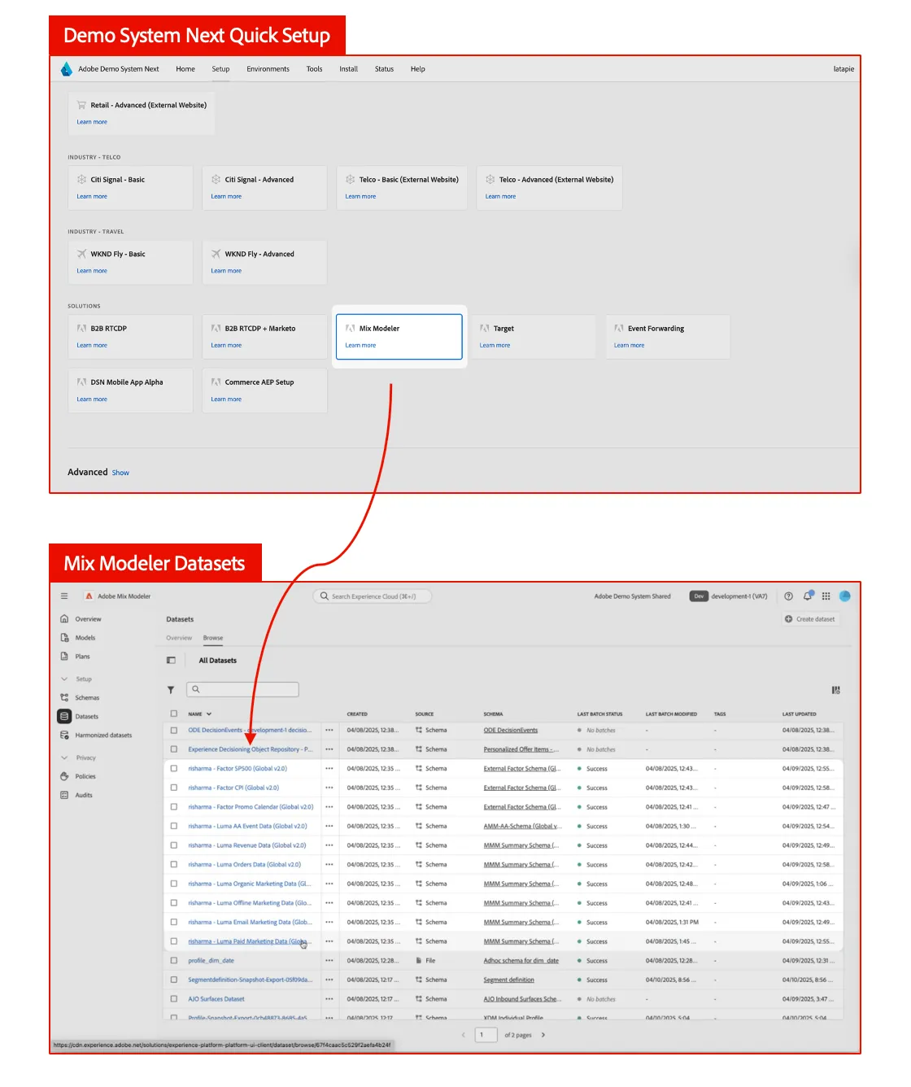
Task: Click the Adobe Demo System Next logo
Action: [x=67, y=69]
